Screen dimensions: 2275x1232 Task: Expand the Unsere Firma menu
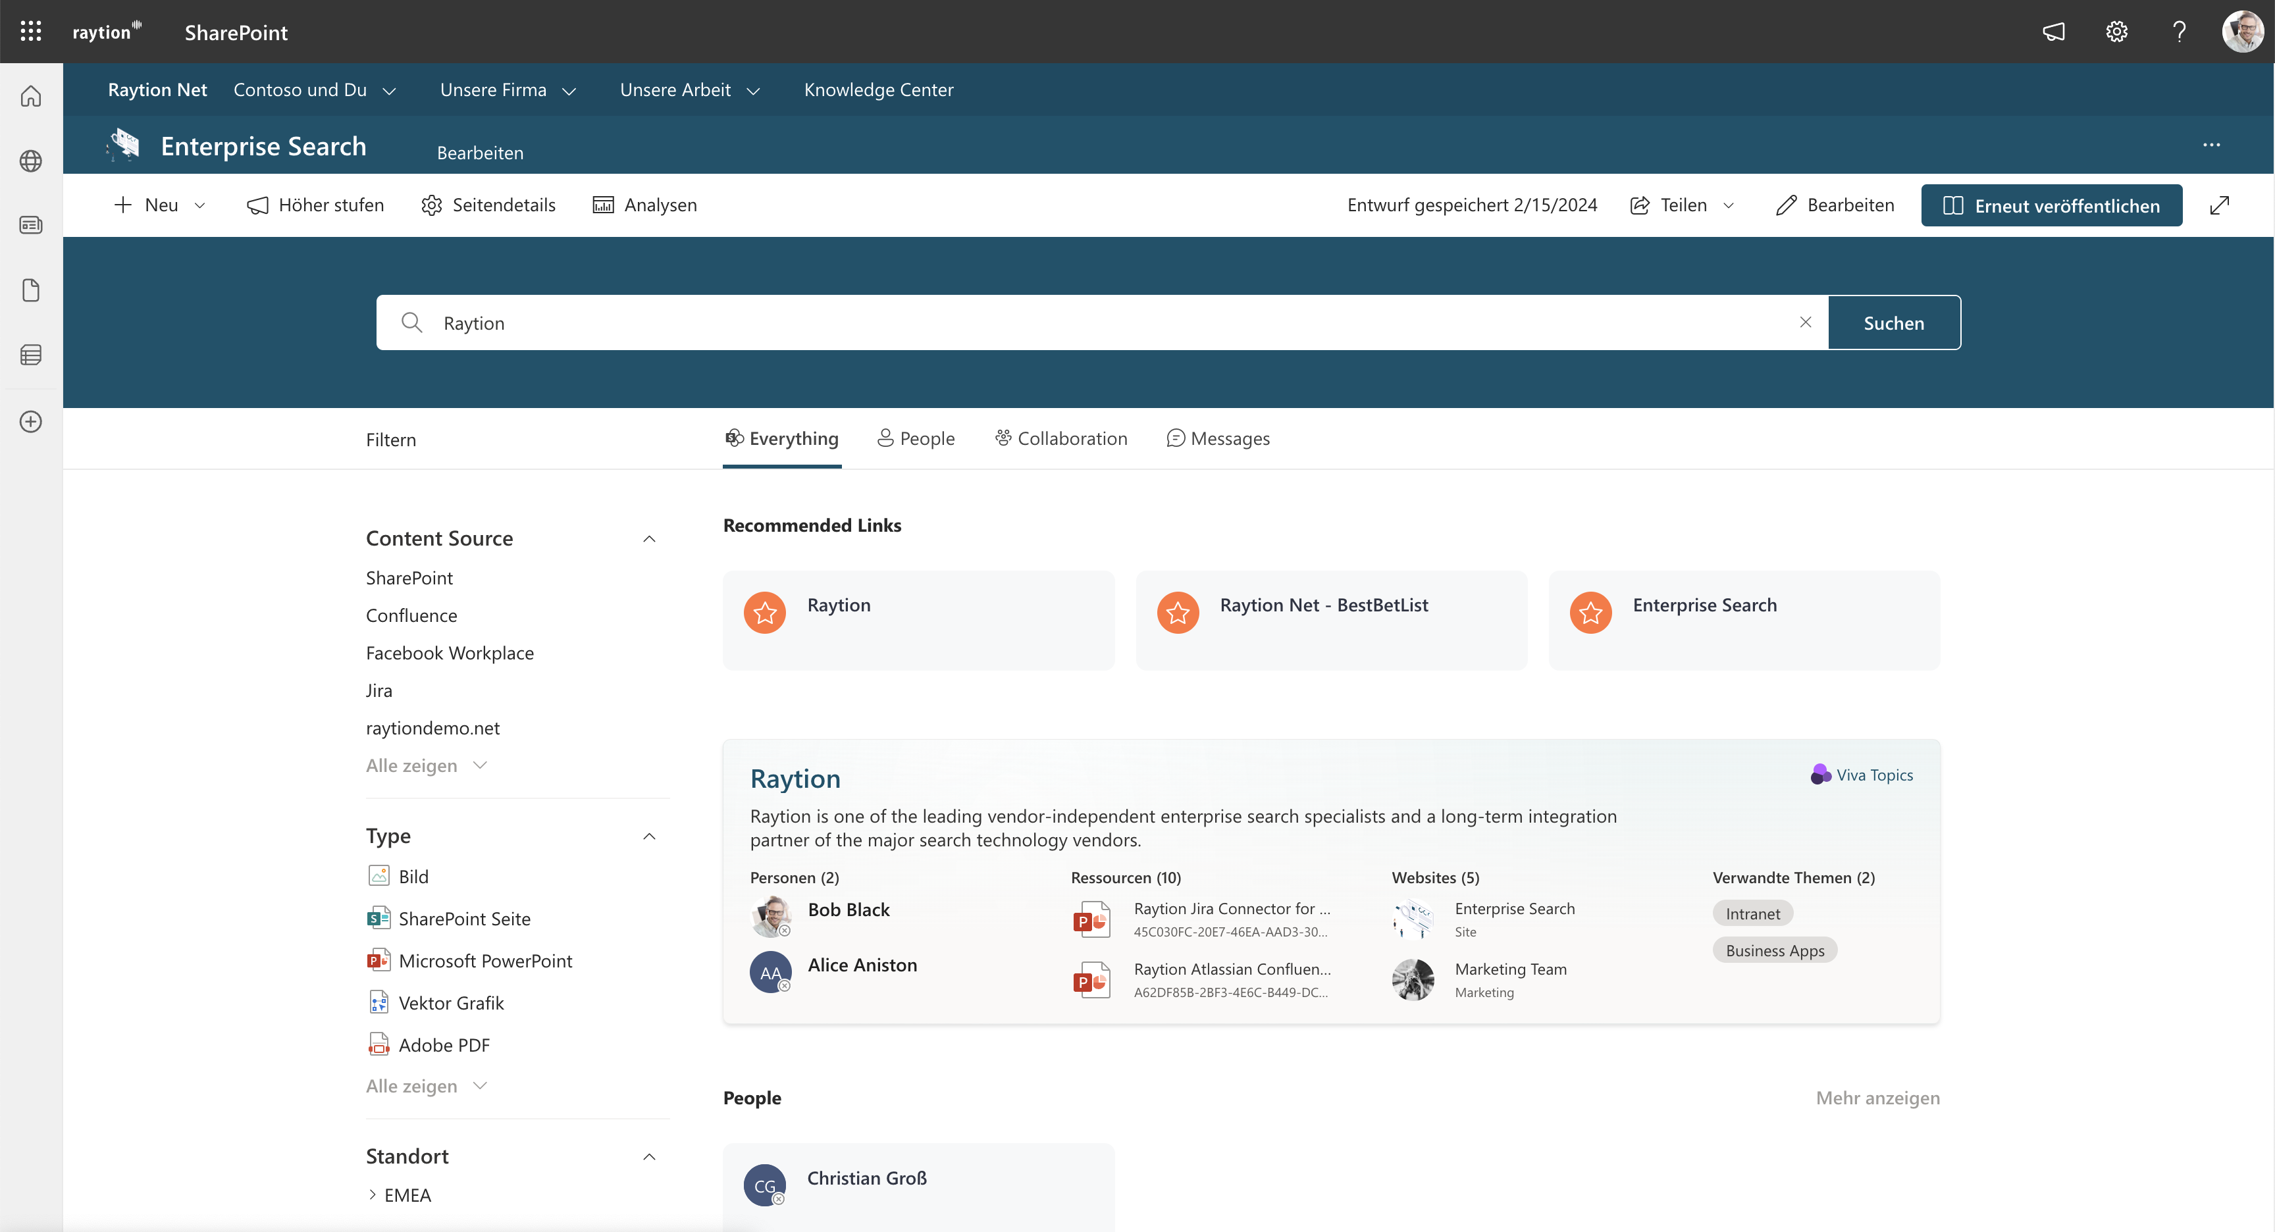point(569,91)
